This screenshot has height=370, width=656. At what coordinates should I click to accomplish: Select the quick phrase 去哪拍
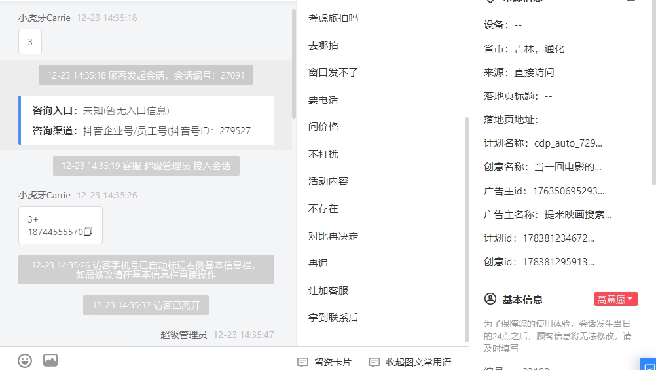[x=323, y=45]
